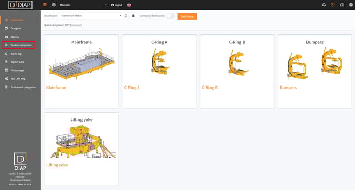Collapse the sidebar with hamburger menu icon
The width and height of the screenshot is (355, 190).
(45, 5)
